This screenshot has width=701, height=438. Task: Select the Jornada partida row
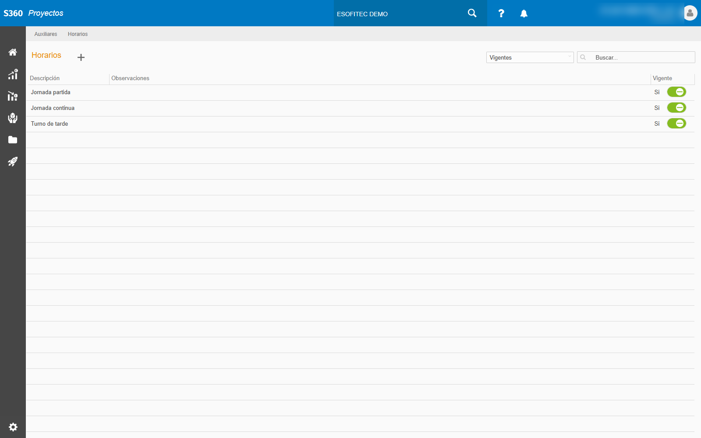(360, 92)
